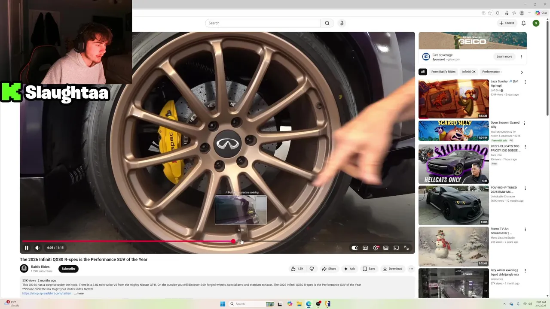Open options for lazy winter evening video
Viewport: 550px width, 309px height.
tap(525, 271)
